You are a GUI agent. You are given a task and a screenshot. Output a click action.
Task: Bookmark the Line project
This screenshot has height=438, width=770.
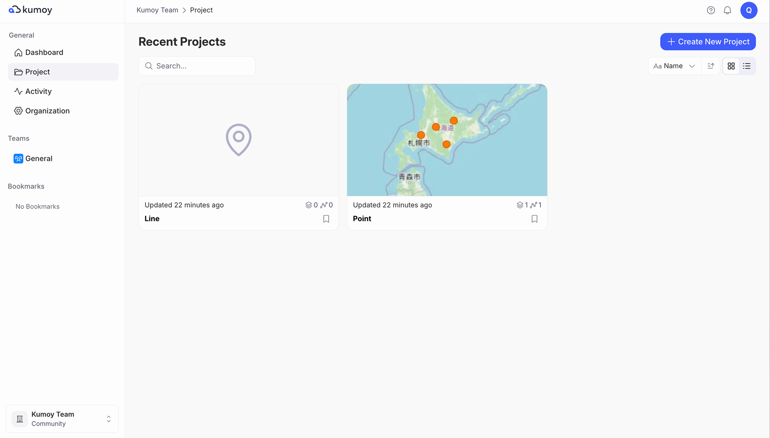coord(326,219)
